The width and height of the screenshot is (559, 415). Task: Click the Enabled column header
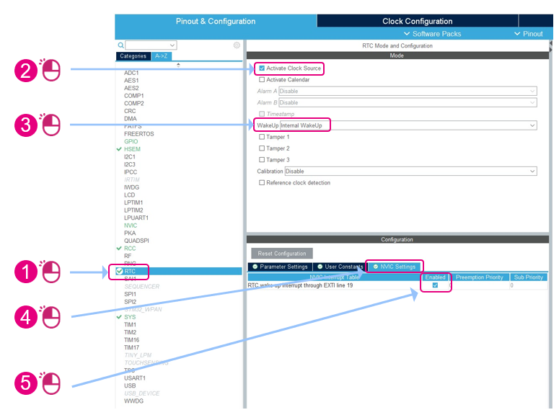pyautogui.click(x=435, y=277)
